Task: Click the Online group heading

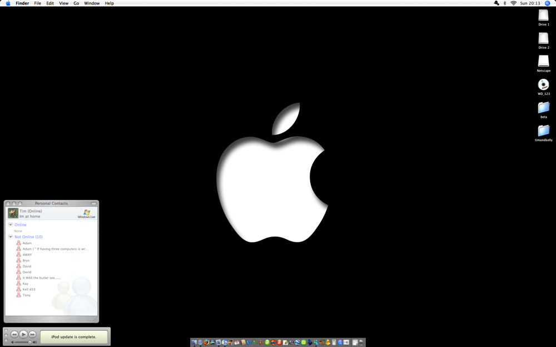Action: click(x=20, y=224)
